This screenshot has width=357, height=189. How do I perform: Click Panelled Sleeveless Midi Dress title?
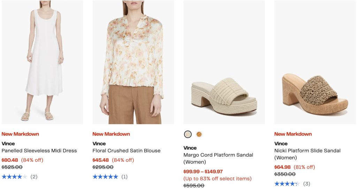[39, 151]
